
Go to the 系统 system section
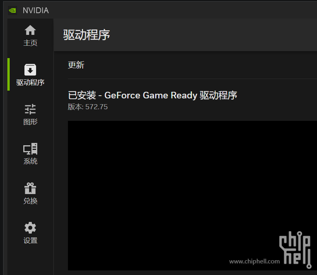click(x=30, y=154)
